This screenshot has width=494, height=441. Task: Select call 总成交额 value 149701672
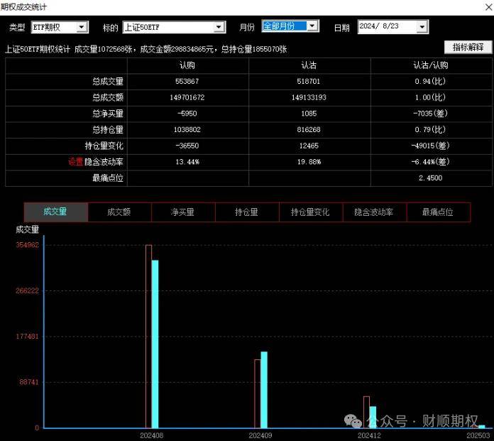tap(187, 97)
